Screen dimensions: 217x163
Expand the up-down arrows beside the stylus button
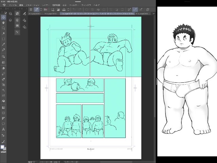click(x=41, y=10)
